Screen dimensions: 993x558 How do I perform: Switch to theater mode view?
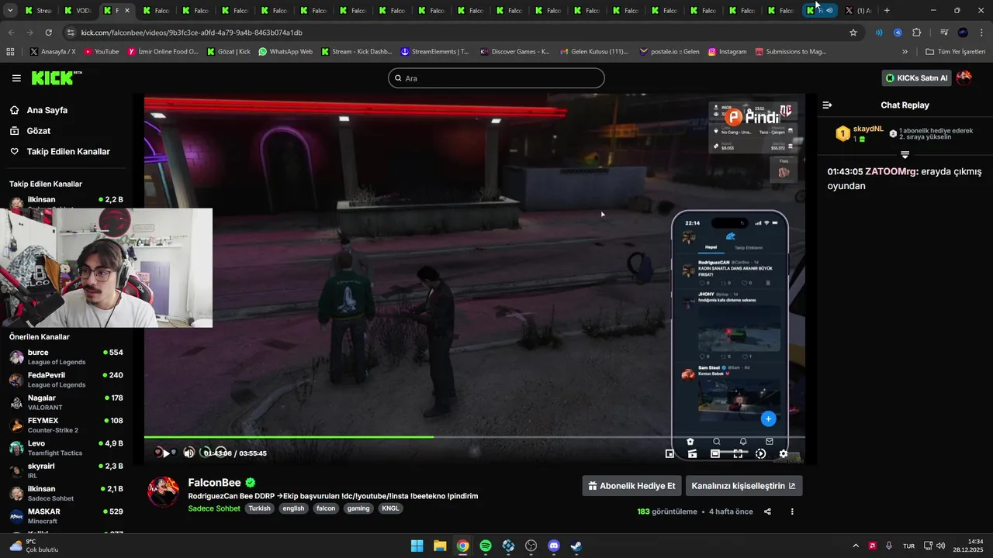715,453
